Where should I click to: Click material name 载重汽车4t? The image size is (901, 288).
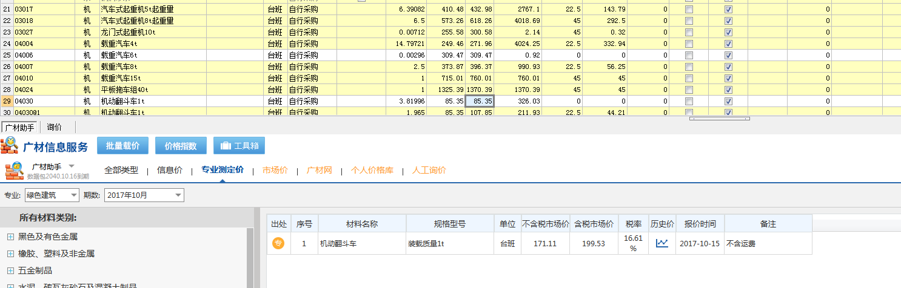119,44
